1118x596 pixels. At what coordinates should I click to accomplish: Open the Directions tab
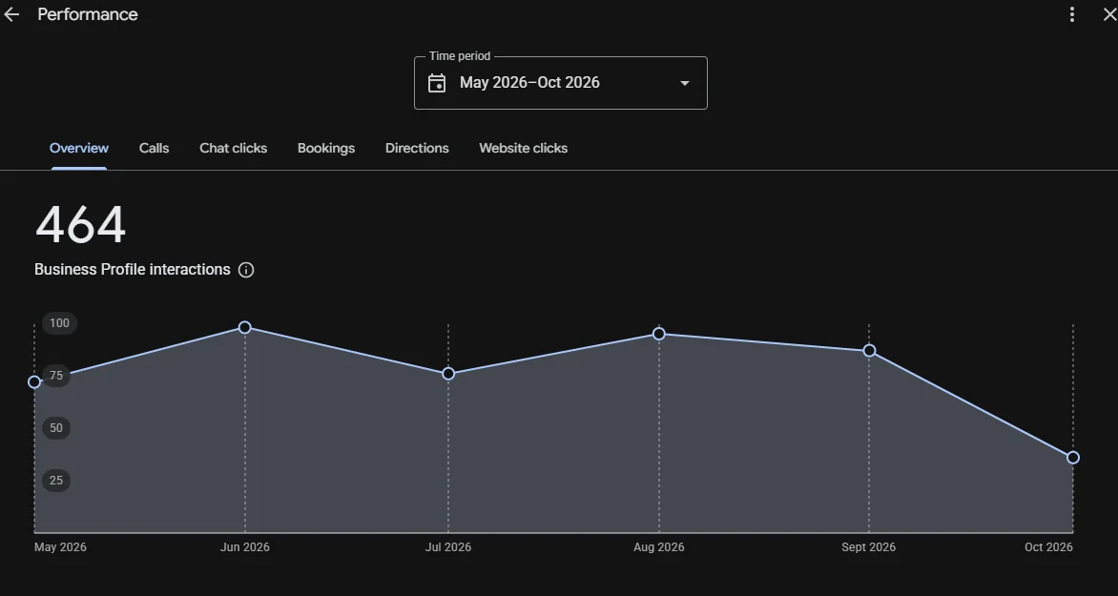pyautogui.click(x=417, y=149)
